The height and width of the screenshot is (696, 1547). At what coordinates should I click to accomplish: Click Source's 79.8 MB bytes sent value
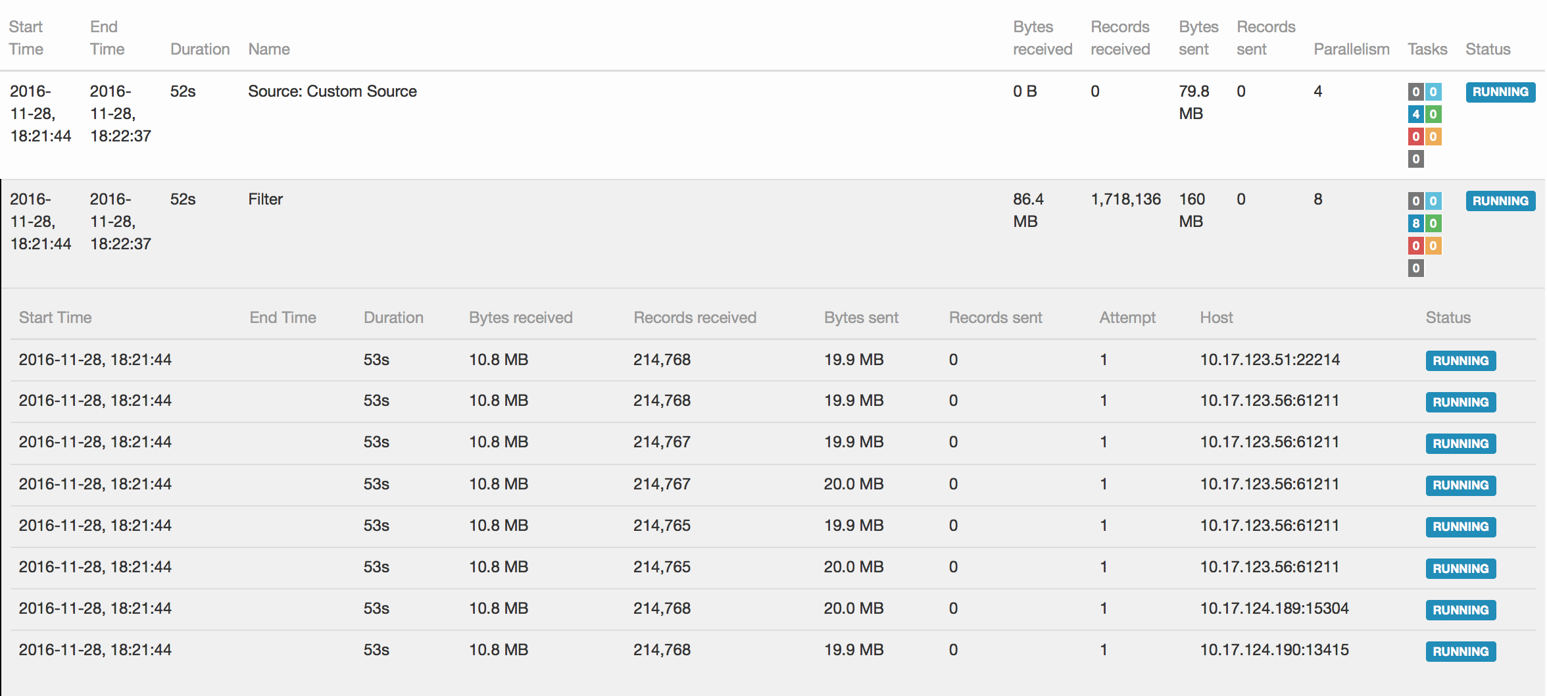click(x=1194, y=103)
